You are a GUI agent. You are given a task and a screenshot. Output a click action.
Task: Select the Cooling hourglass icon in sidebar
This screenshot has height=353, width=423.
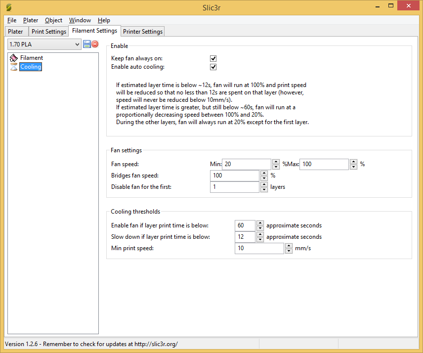tap(14, 67)
